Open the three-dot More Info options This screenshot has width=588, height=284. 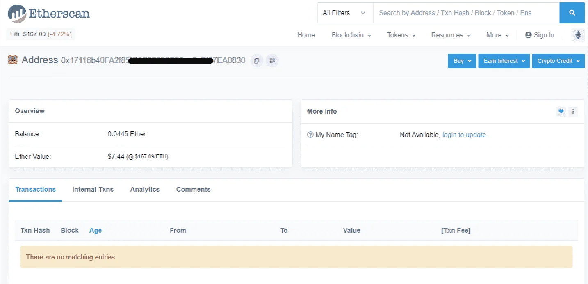573,111
